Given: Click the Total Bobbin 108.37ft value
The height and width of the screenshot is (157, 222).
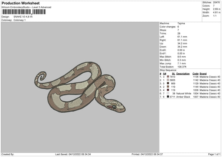Looking at the screenshot, I should coord(183,67).
